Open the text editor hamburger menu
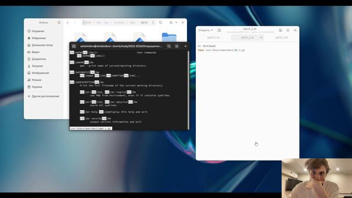Viewport: 352px width, 198px height. coord(288,30)
